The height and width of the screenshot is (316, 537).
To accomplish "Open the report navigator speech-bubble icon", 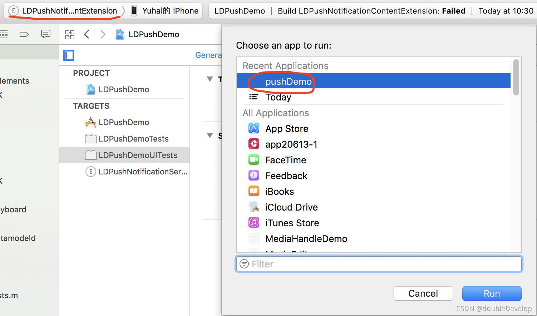I will pyautogui.click(x=46, y=34).
